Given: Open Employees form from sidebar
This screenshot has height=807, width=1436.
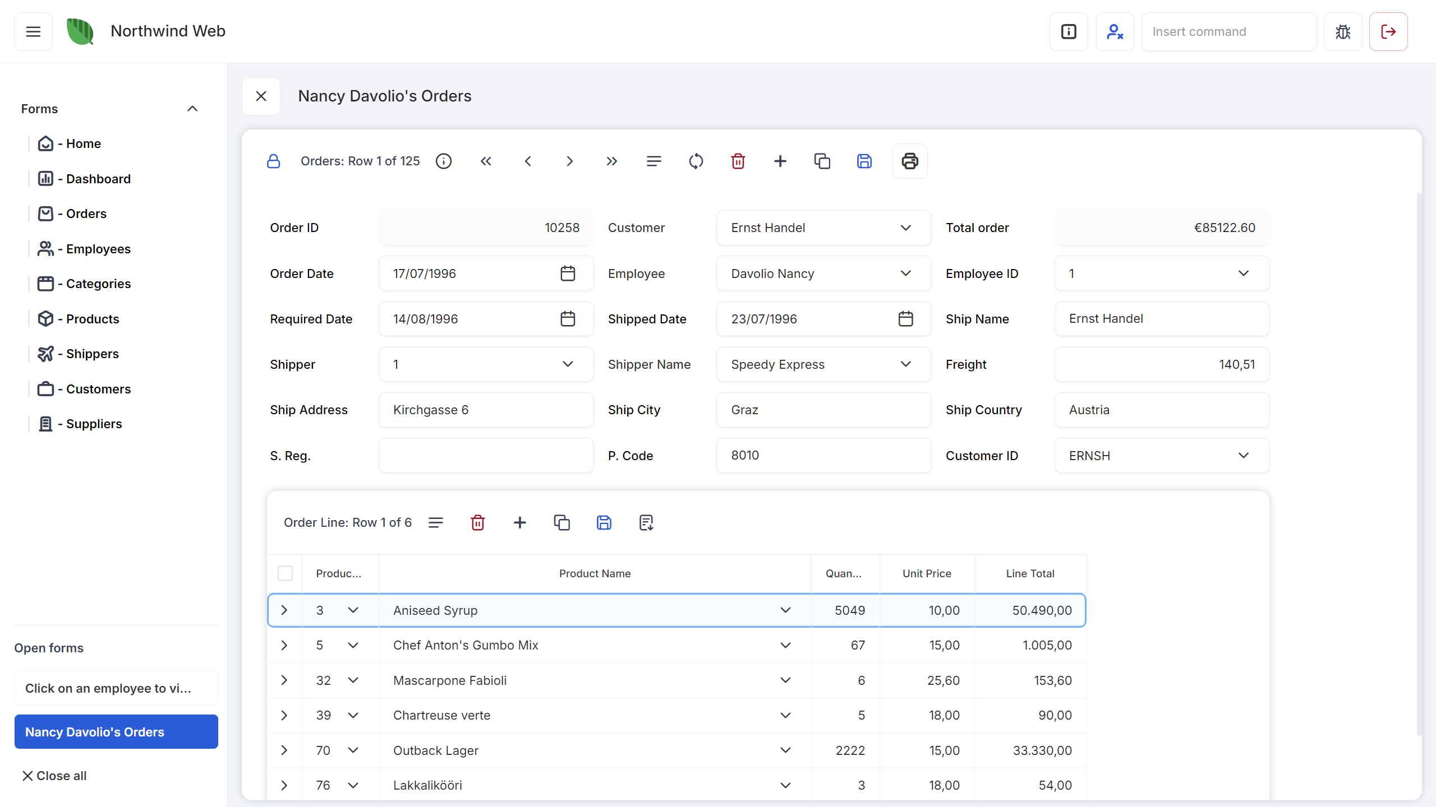Looking at the screenshot, I should 98,249.
